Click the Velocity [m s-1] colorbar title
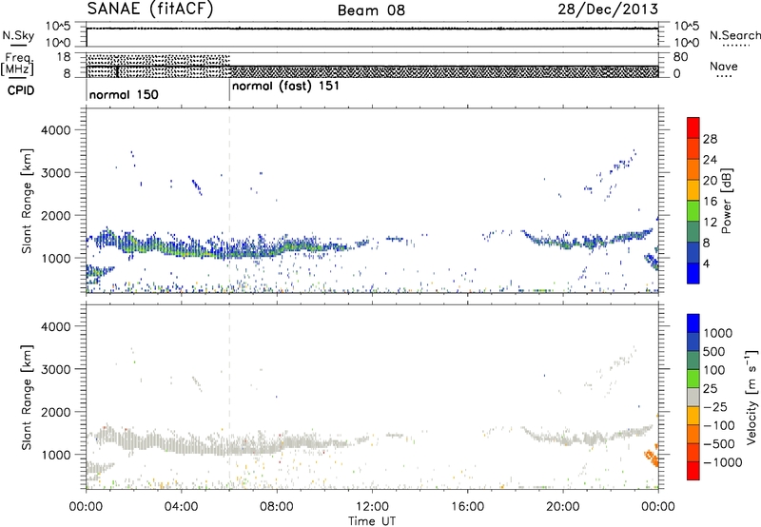The image size is (761, 527). point(751,397)
